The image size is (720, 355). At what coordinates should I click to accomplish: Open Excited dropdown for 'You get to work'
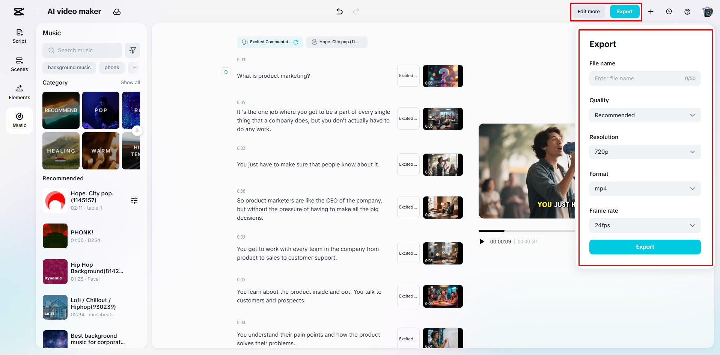[408, 253]
